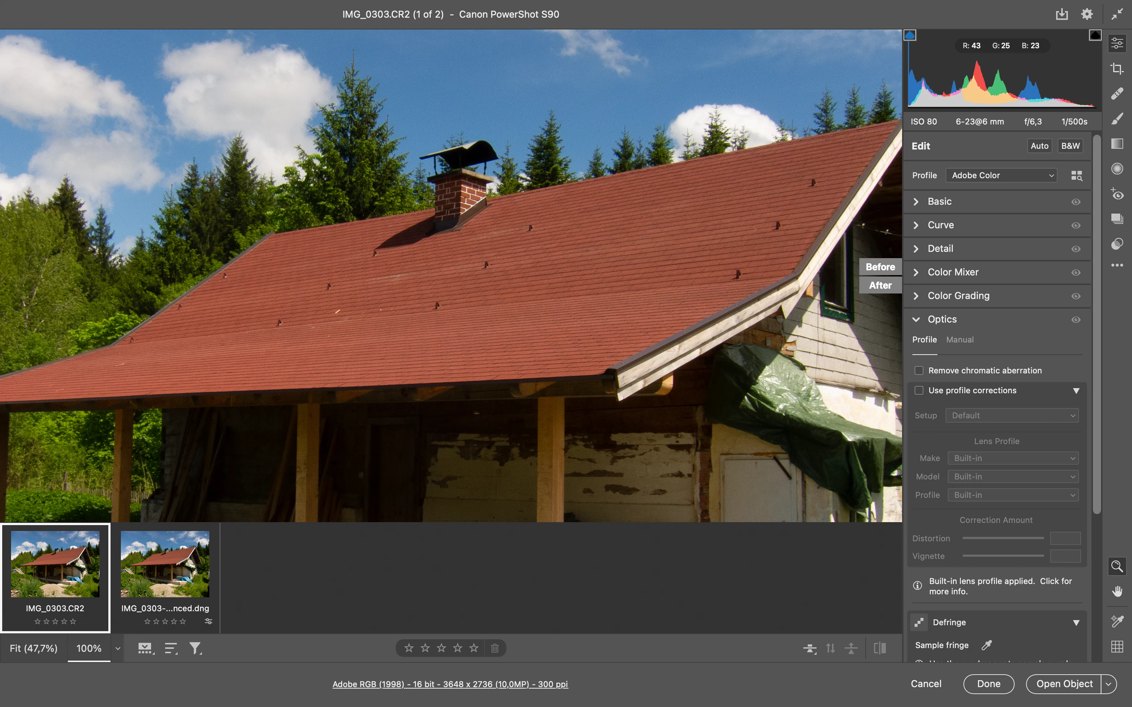Activate the Red Eye removal tool

point(1117,194)
